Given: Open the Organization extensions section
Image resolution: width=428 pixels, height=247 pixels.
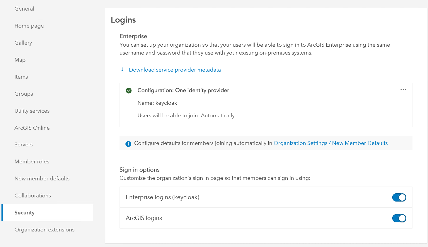Looking at the screenshot, I should tap(44, 229).
